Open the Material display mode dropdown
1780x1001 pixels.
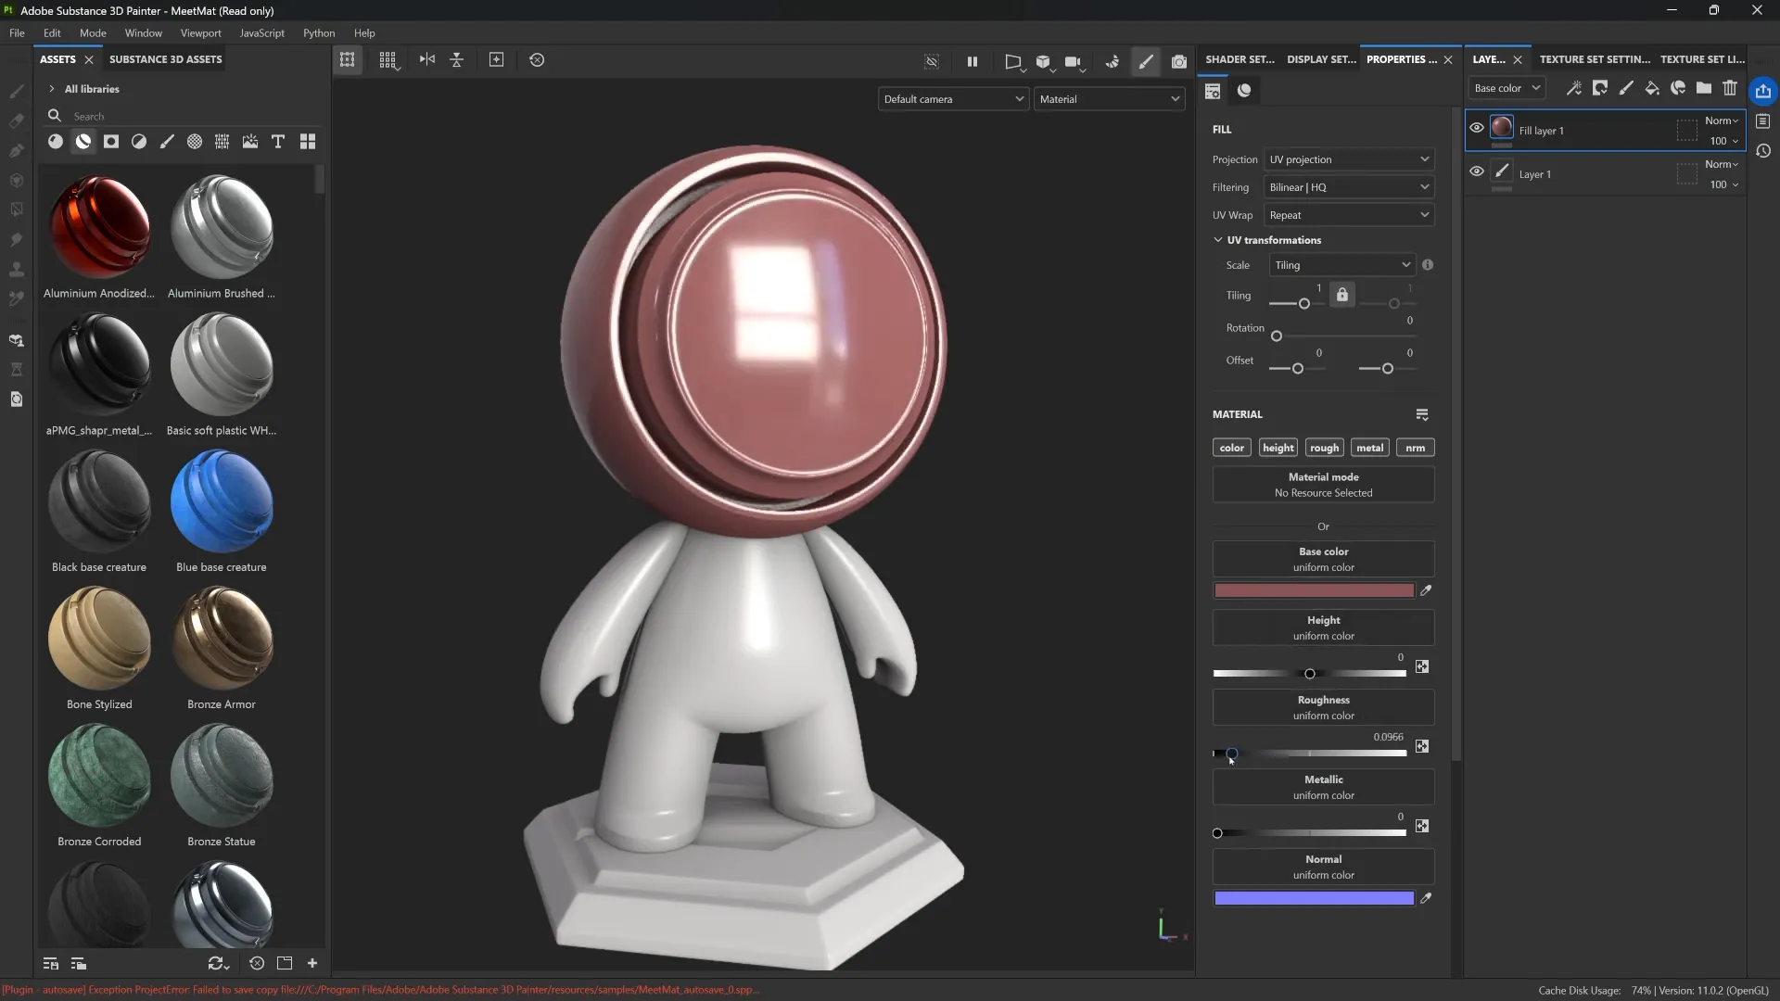(x=1109, y=99)
